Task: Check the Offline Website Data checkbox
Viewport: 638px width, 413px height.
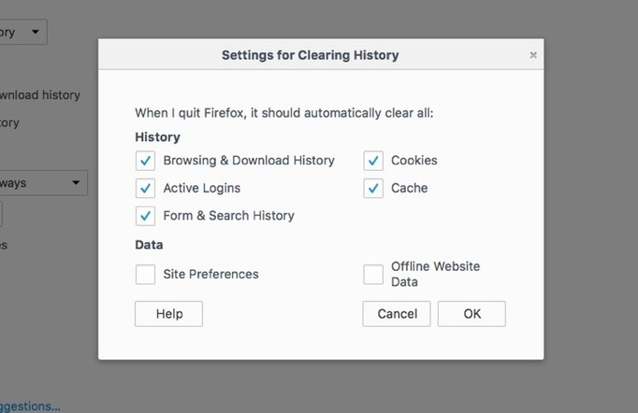Action: pyautogui.click(x=373, y=274)
